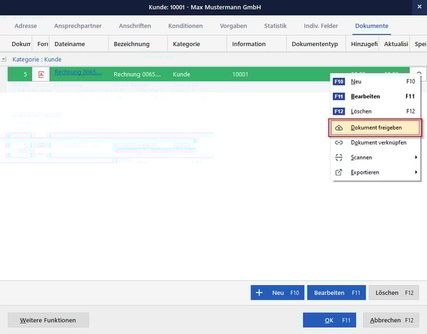Expand the Scannen submenu arrow
Screen dimensions: 427x334
click(x=416, y=157)
